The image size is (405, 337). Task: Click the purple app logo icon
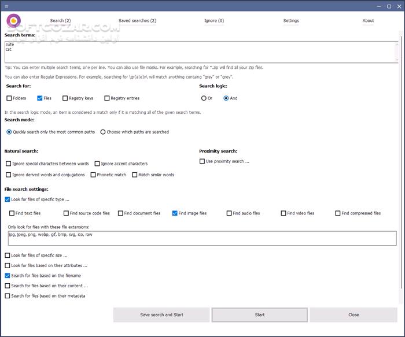[13, 21]
